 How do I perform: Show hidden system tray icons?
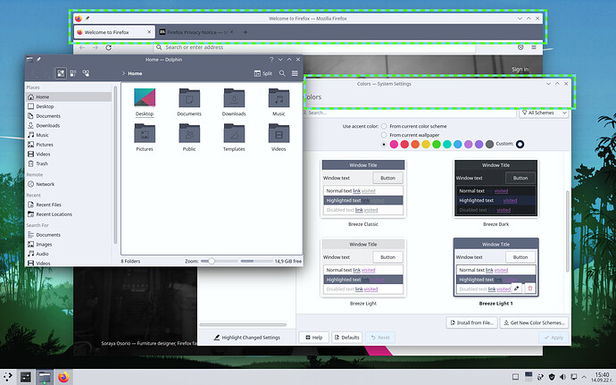coord(584,377)
